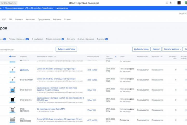Switch to Готовы к продаже tab
Screen dimensions: 187x125
[x=19, y=39]
